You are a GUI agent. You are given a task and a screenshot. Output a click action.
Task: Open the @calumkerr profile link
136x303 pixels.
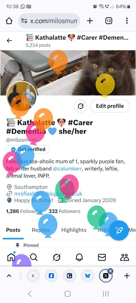[x=68, y=169]
